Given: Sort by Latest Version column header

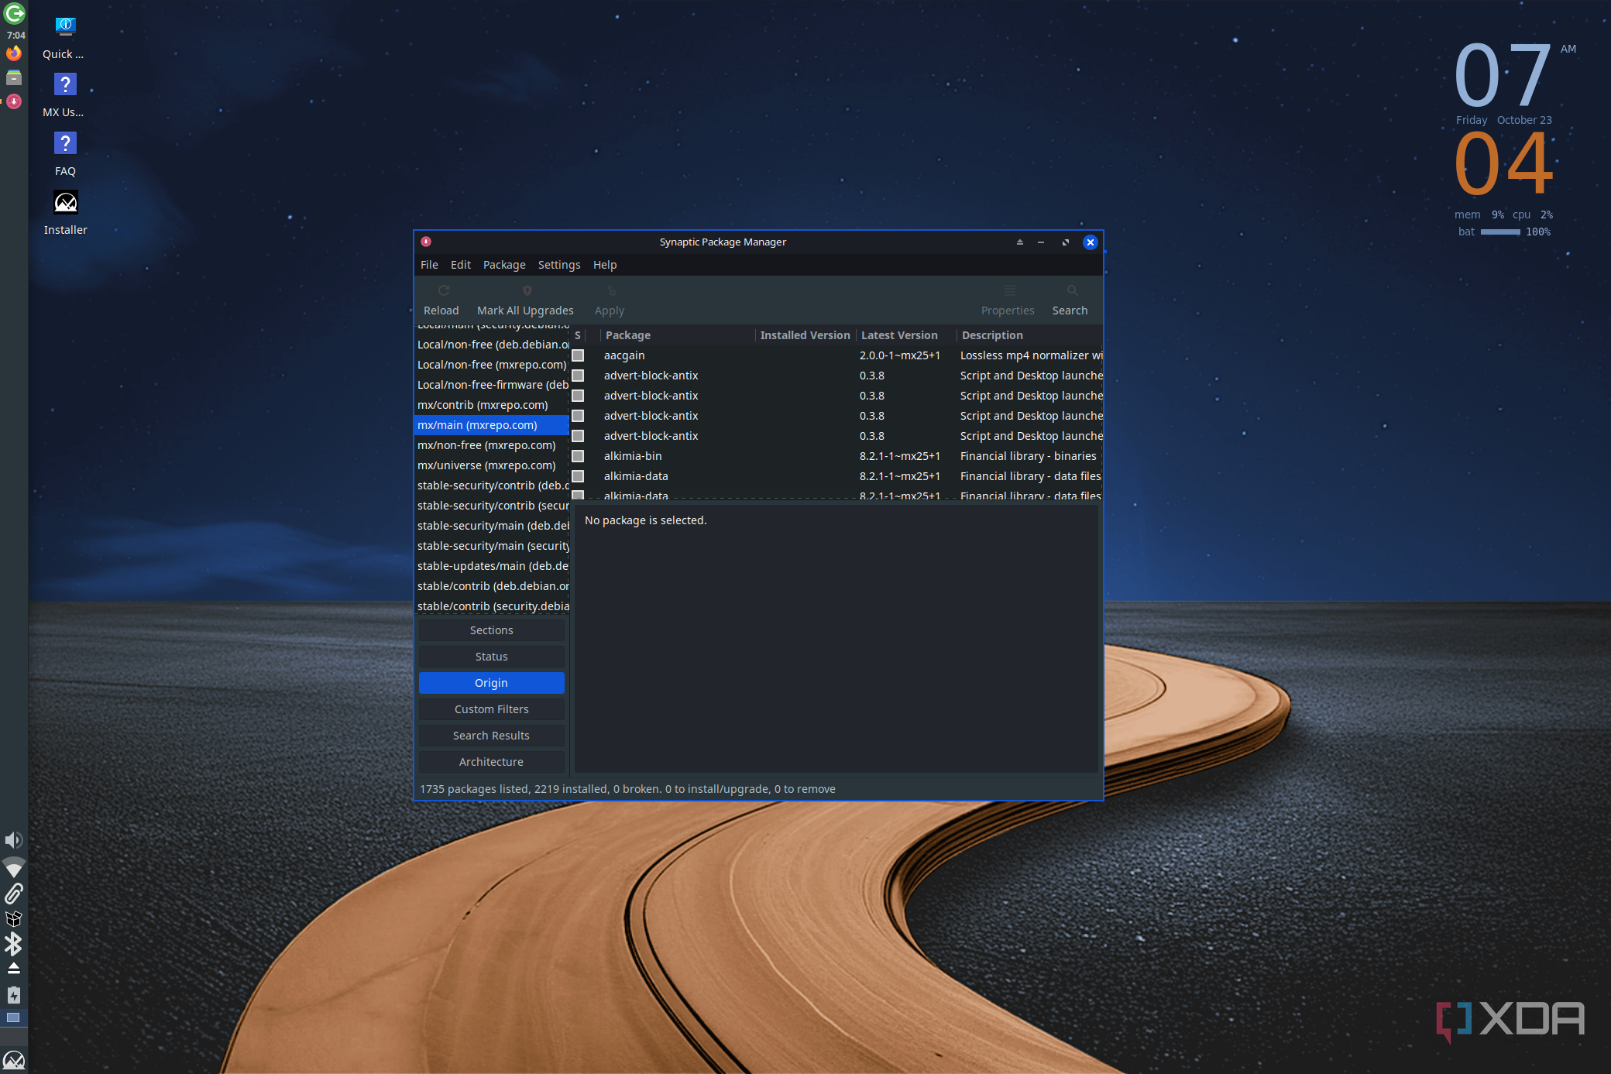Looking at the screenshot, I should click(905, 335).
